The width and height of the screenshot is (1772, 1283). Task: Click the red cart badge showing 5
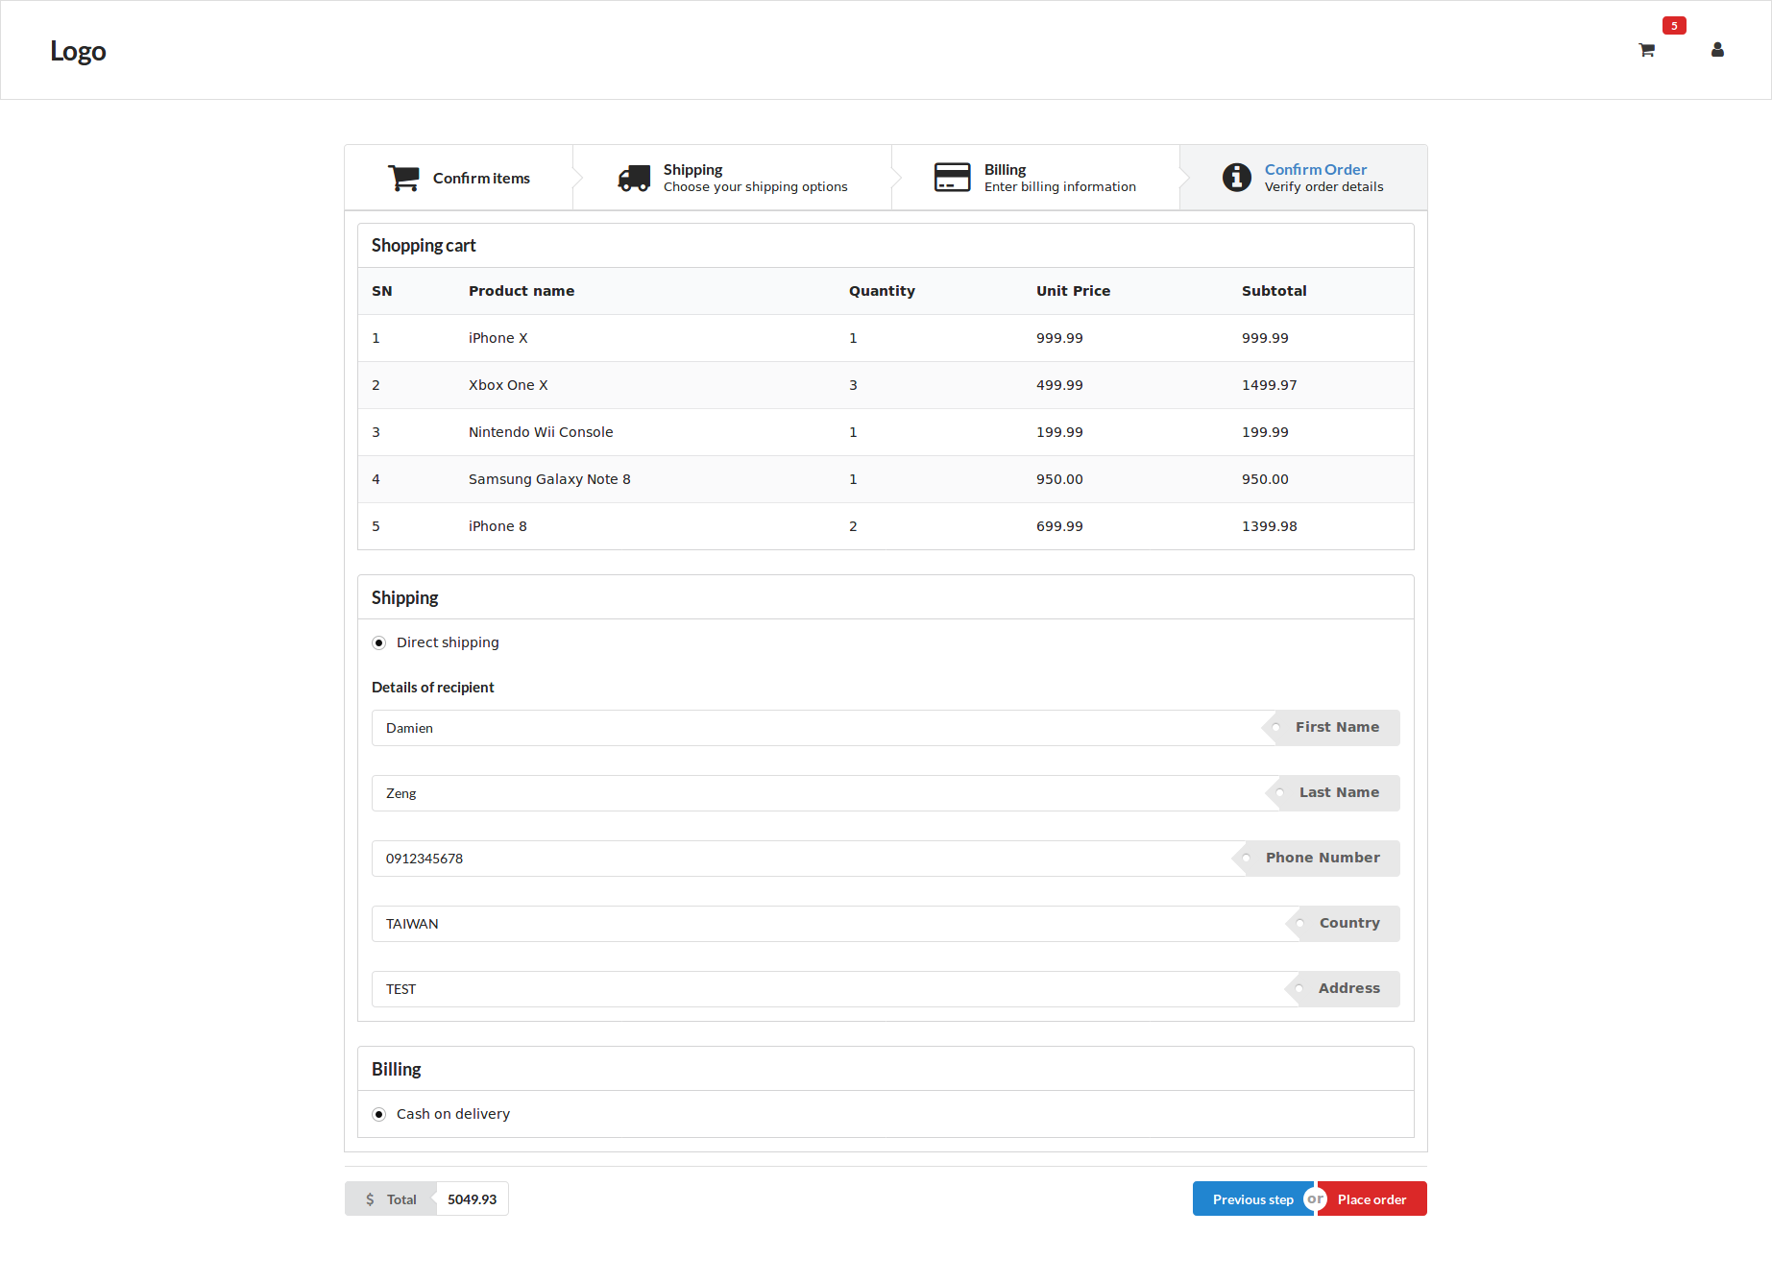tap(1674, 25)
